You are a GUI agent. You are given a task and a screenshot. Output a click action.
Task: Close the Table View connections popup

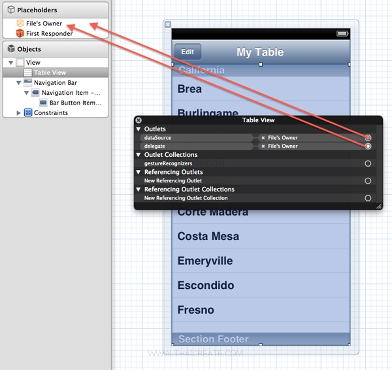pyautogui.click(x=139, y=120)
